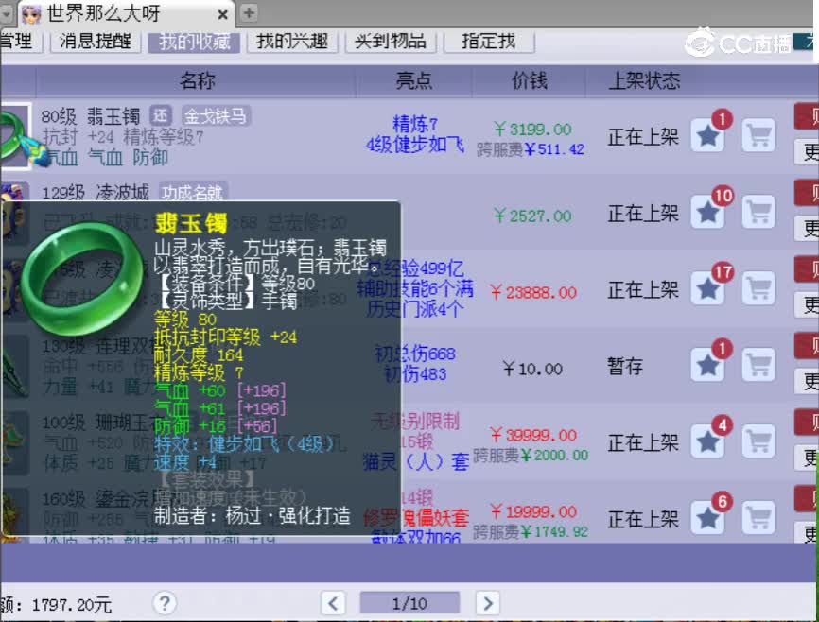Viewport: 819px width, 622px height.
Task: Click price ¥10.00
Action: [532, 369]
